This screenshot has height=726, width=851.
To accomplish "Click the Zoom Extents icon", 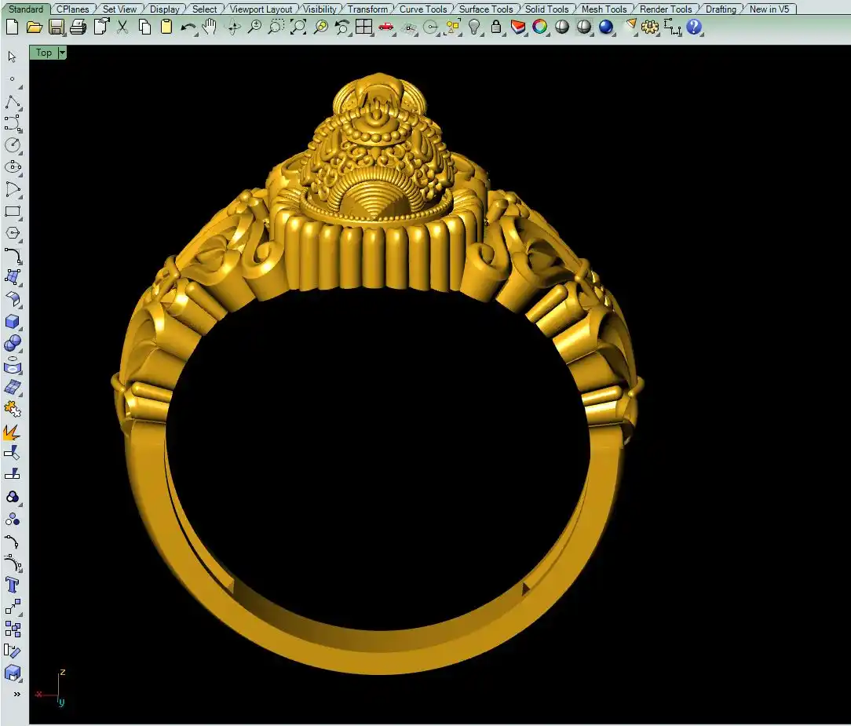I will pos(298,27).
